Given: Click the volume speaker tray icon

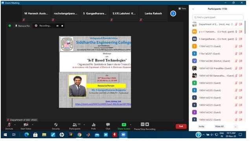Looking at the screenshot, I should [212, 135].
